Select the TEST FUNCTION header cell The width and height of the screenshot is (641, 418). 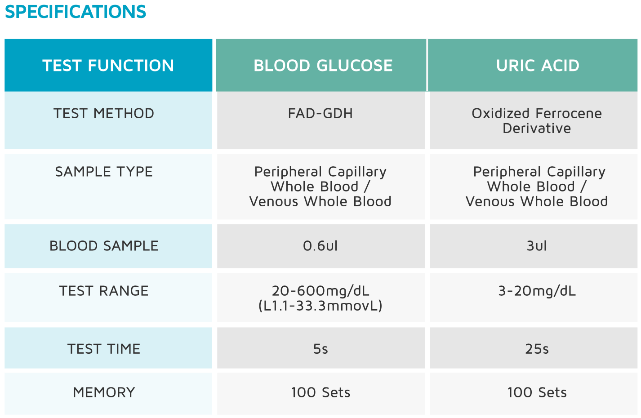click(x=108, y=65)
